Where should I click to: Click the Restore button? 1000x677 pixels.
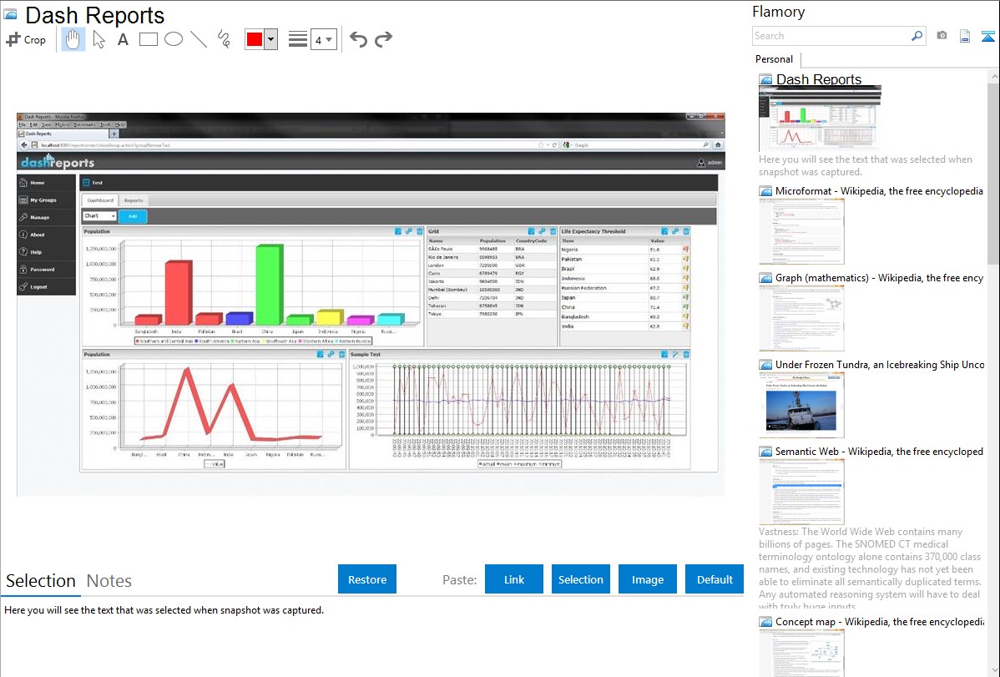click(x=367, y=579)
